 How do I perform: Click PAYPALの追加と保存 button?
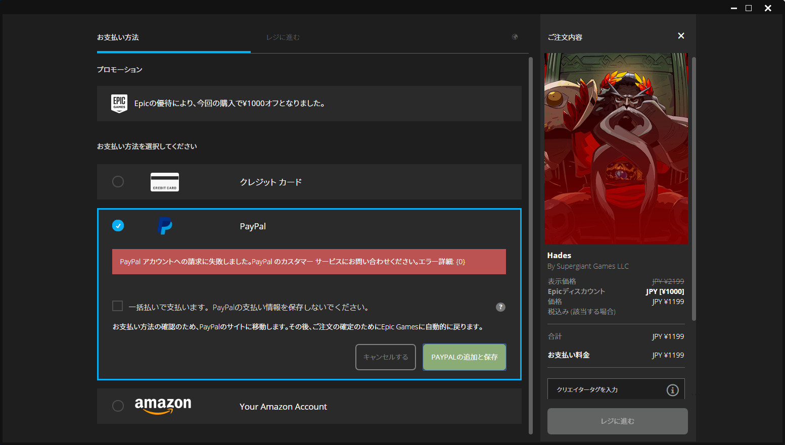465,357
